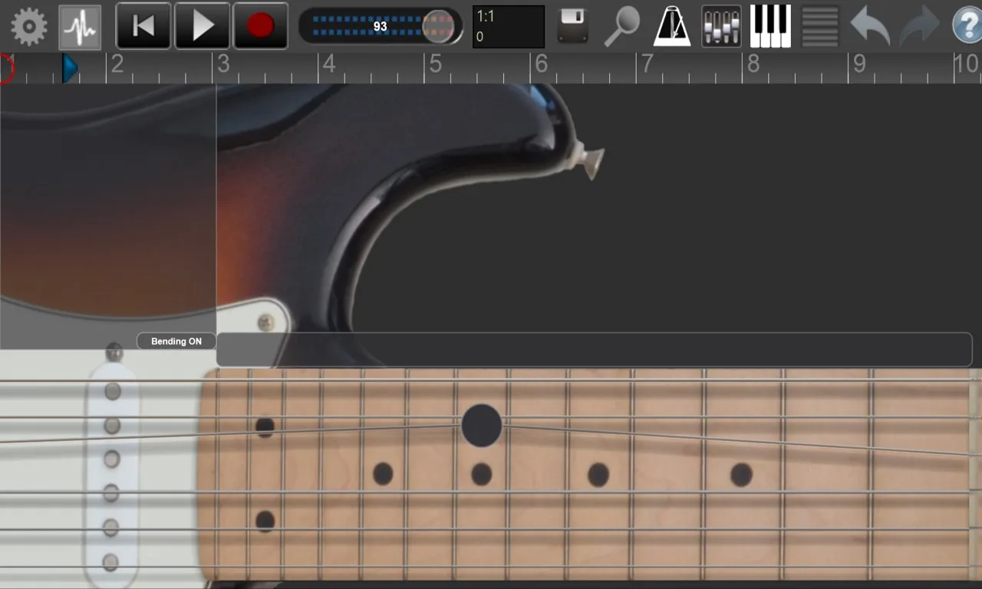The width and height of the screenshot is (982, 589).
Task: Click the red loop marker at ruler start
Action: (6, 68)
